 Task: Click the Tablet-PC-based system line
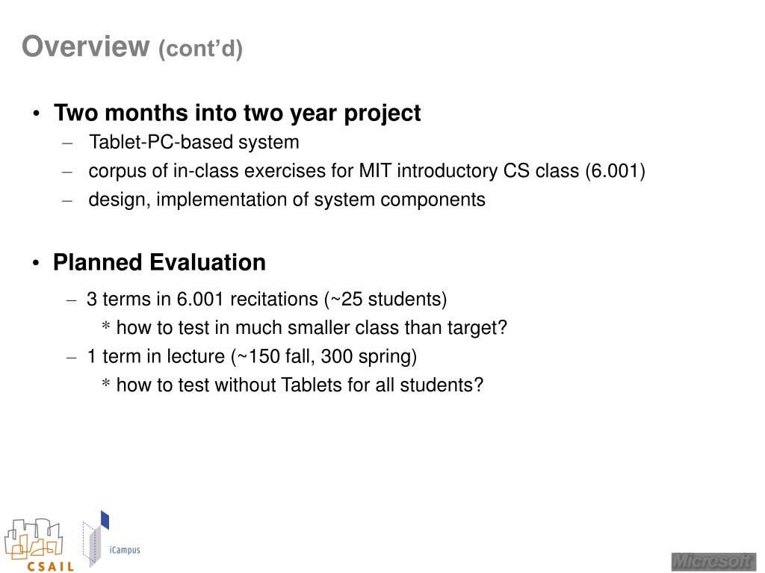(x=193, y=142)
